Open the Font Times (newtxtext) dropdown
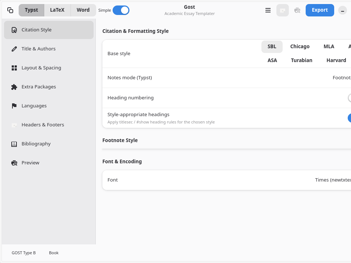Image resolution: width=351 pixels, height=263 pixels. (x=333, y=180)
